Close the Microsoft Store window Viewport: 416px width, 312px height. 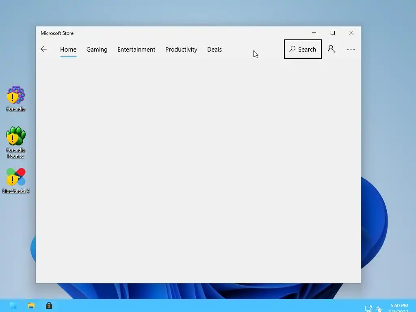pos(351,33)
